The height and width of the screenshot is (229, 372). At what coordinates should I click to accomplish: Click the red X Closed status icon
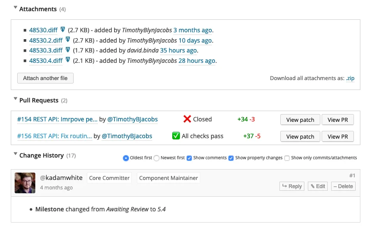click(x=187, y=119)
